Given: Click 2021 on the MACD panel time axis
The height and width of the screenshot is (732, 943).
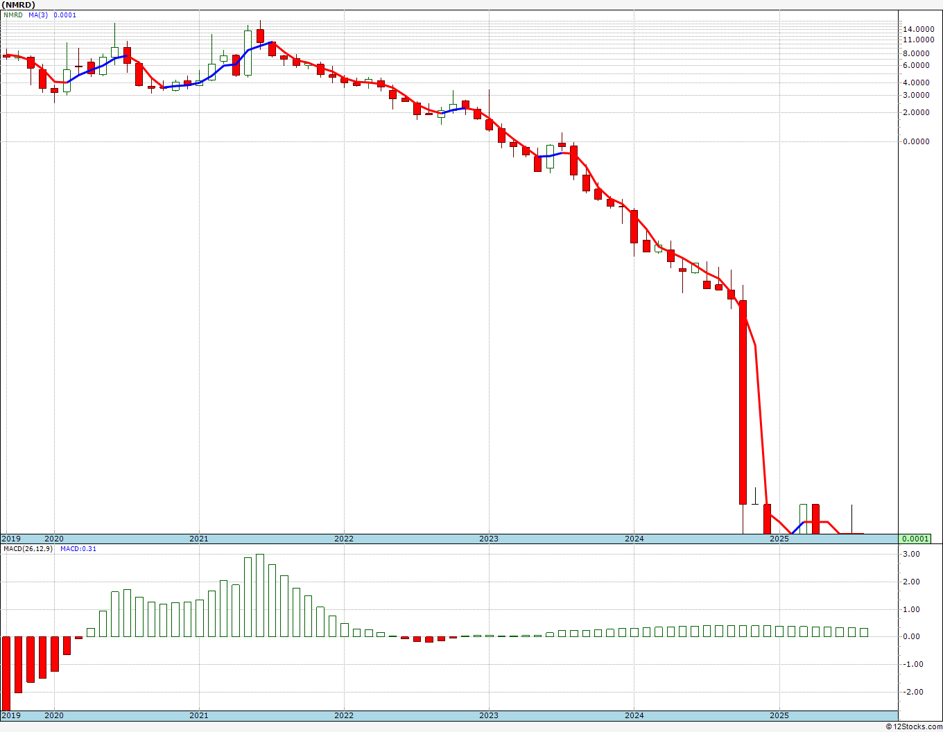Looking at the screenshot, I should click(199, 715).
